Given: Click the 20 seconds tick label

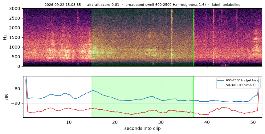Looking at the screenshot, I should [115, 122].
